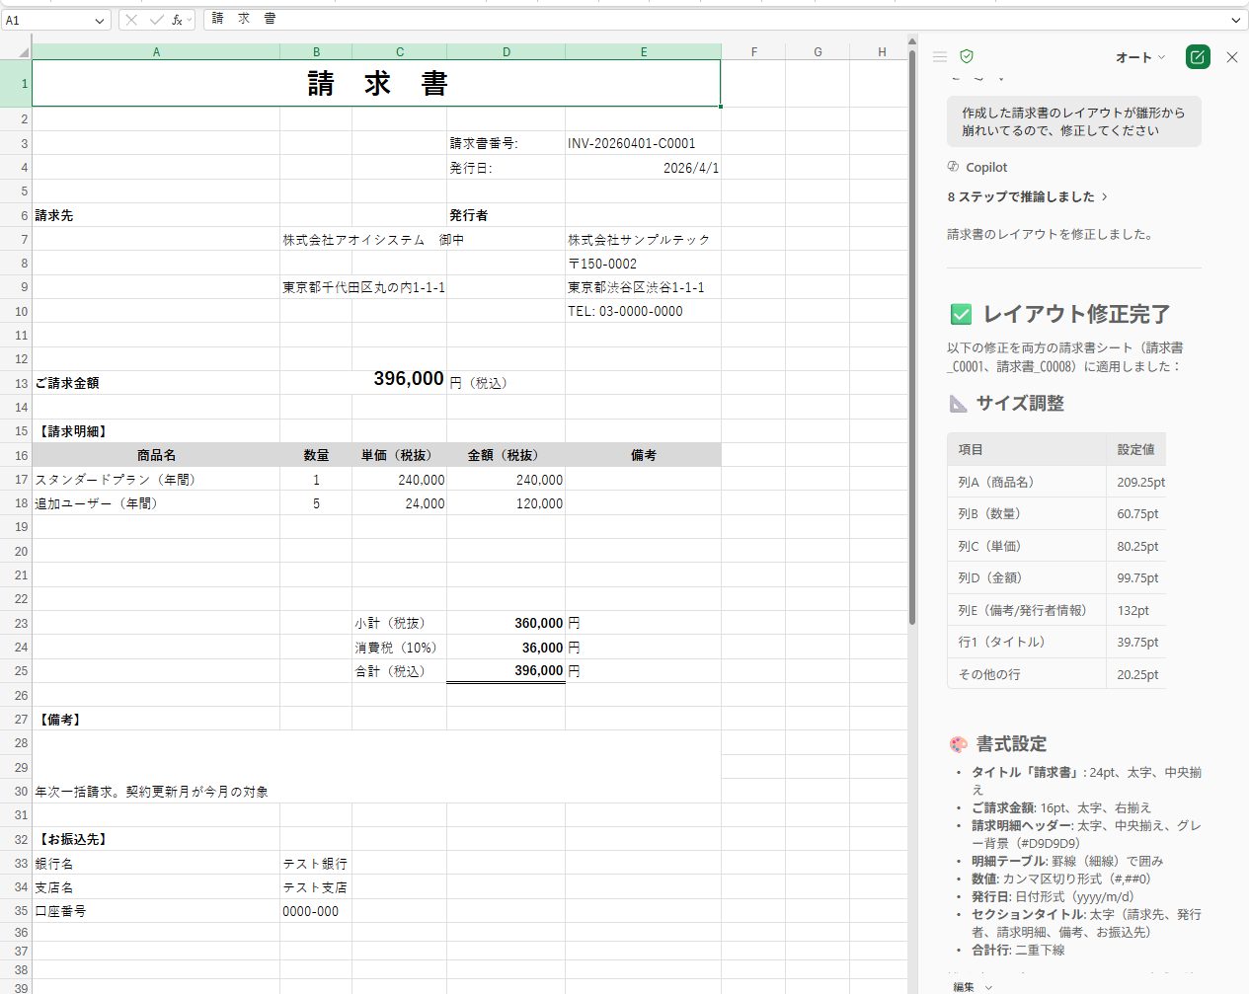Expand the Name Box dropdown arrow
The height and width of the screenshot is (994, 1249).
click(100, 21)
